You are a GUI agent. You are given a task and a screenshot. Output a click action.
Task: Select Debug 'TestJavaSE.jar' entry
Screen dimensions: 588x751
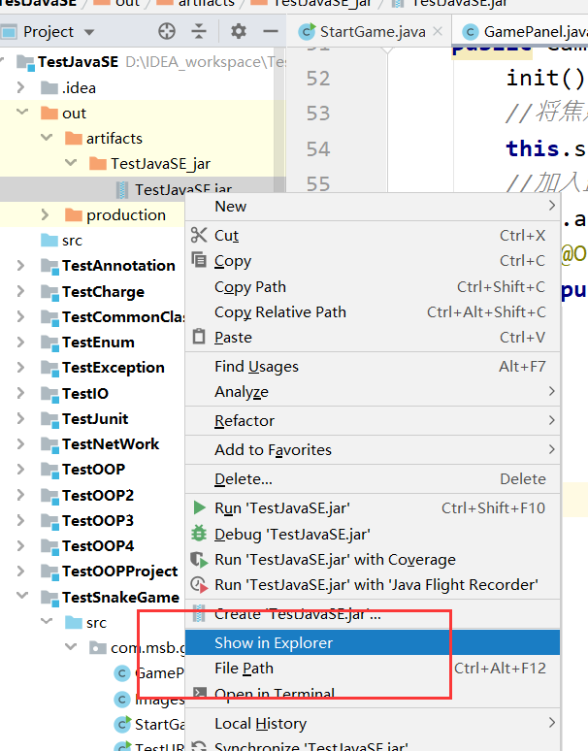click(372, 534)
